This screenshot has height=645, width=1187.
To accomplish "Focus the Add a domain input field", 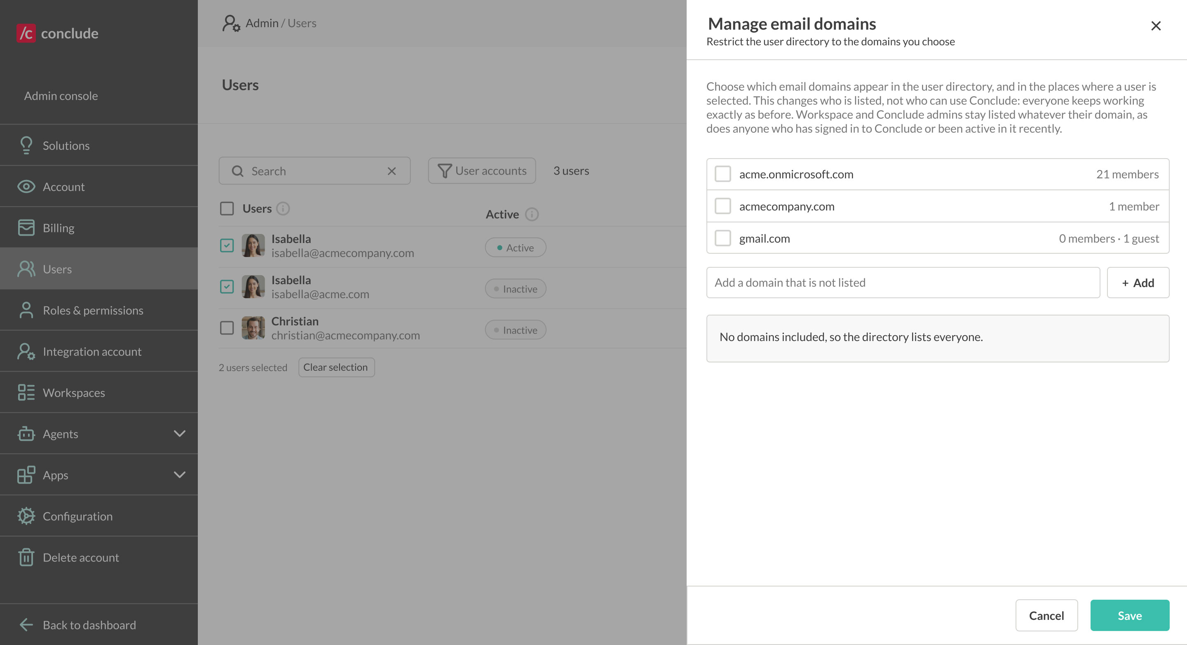I will 903,283.
